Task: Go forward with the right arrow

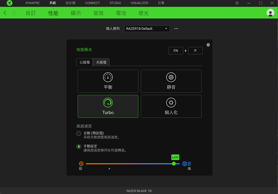Action: click(14, 13)
